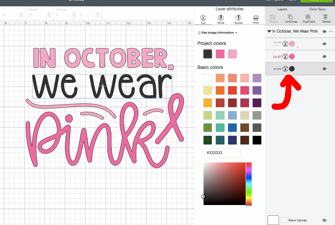Choose pale yellow basic color swatch
Screen dimensions: 335x225
coord(208,90)
